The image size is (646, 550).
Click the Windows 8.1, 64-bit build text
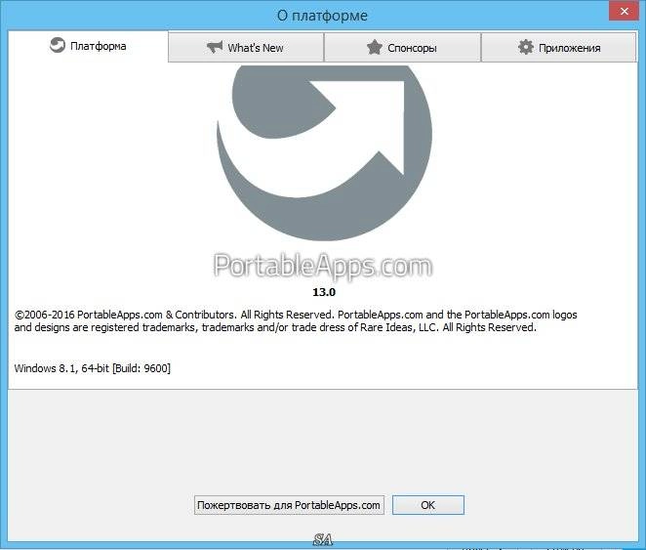click(x=93, y=368)
